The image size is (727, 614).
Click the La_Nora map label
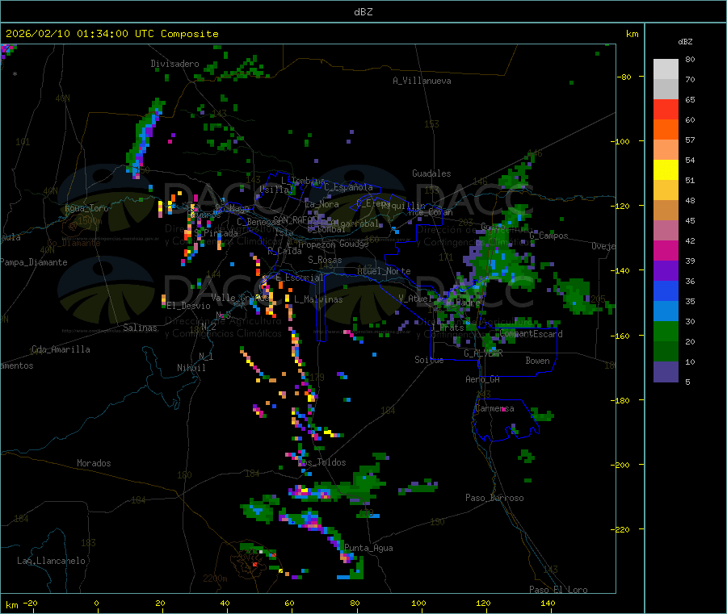[321, 204]
